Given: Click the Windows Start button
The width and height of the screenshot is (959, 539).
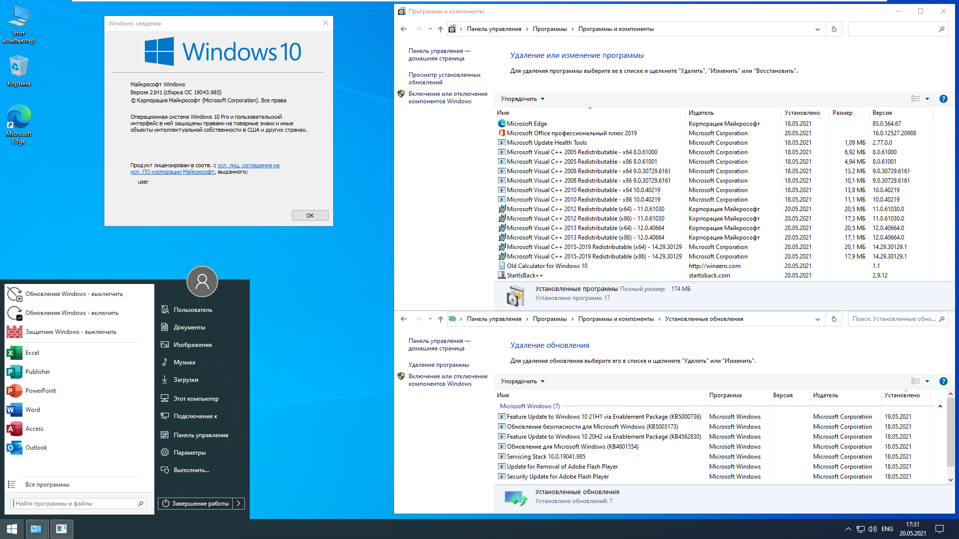Looking at the screenshot, I should 12,529.
